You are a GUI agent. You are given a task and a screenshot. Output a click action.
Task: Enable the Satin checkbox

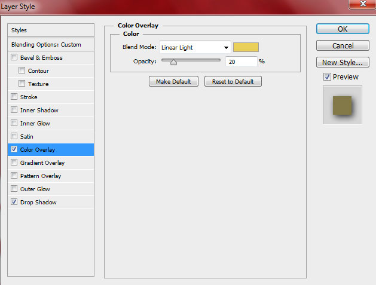(x=14, y=136)
